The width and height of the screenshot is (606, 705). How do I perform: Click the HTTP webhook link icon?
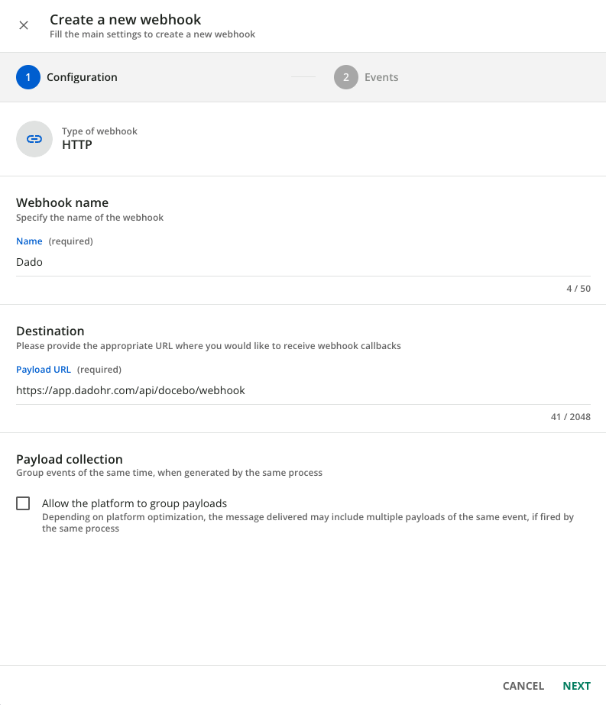tap(34, 139)
